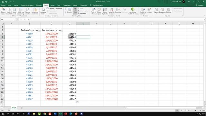
Task: Open the Ordenar dialog
Action: click(x=70, y=11)
